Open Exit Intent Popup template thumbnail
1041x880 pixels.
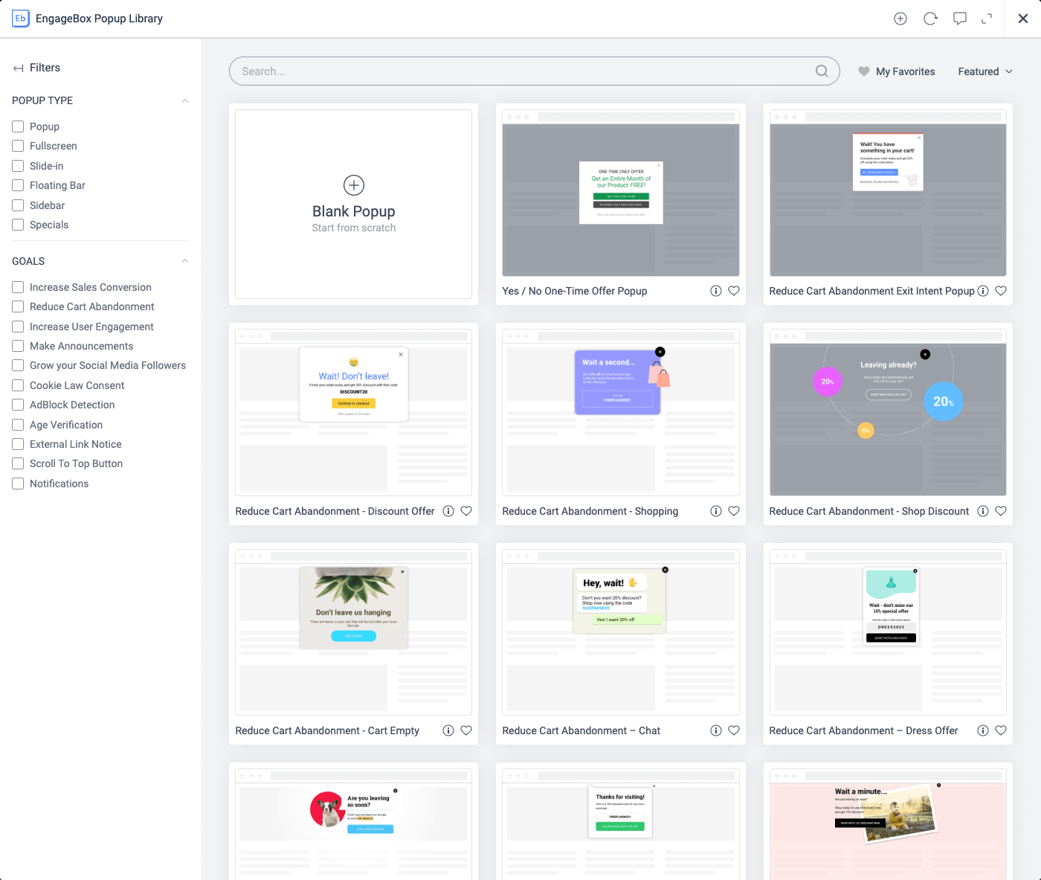click(x=888, y=193)
